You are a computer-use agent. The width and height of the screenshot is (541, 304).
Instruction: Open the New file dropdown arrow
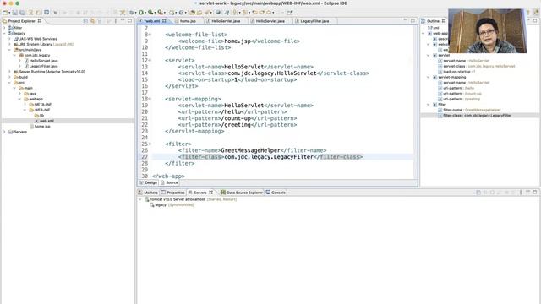point(9,13)
